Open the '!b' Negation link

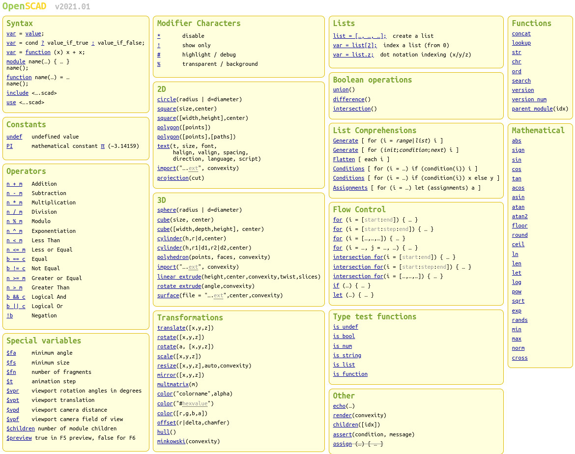click(x=9, y=316)
